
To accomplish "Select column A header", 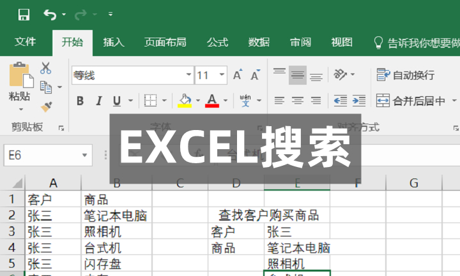I will 53,183.
